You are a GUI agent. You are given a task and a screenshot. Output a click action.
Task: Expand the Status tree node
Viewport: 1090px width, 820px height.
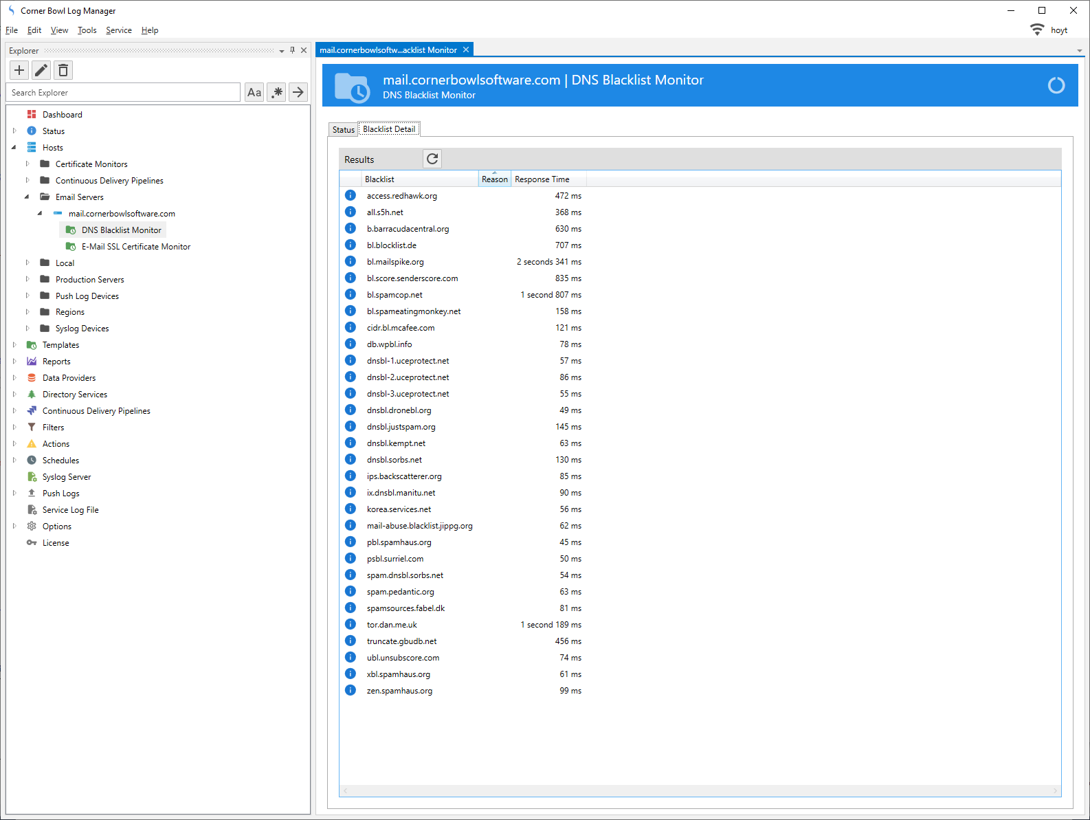coord(14,131)
